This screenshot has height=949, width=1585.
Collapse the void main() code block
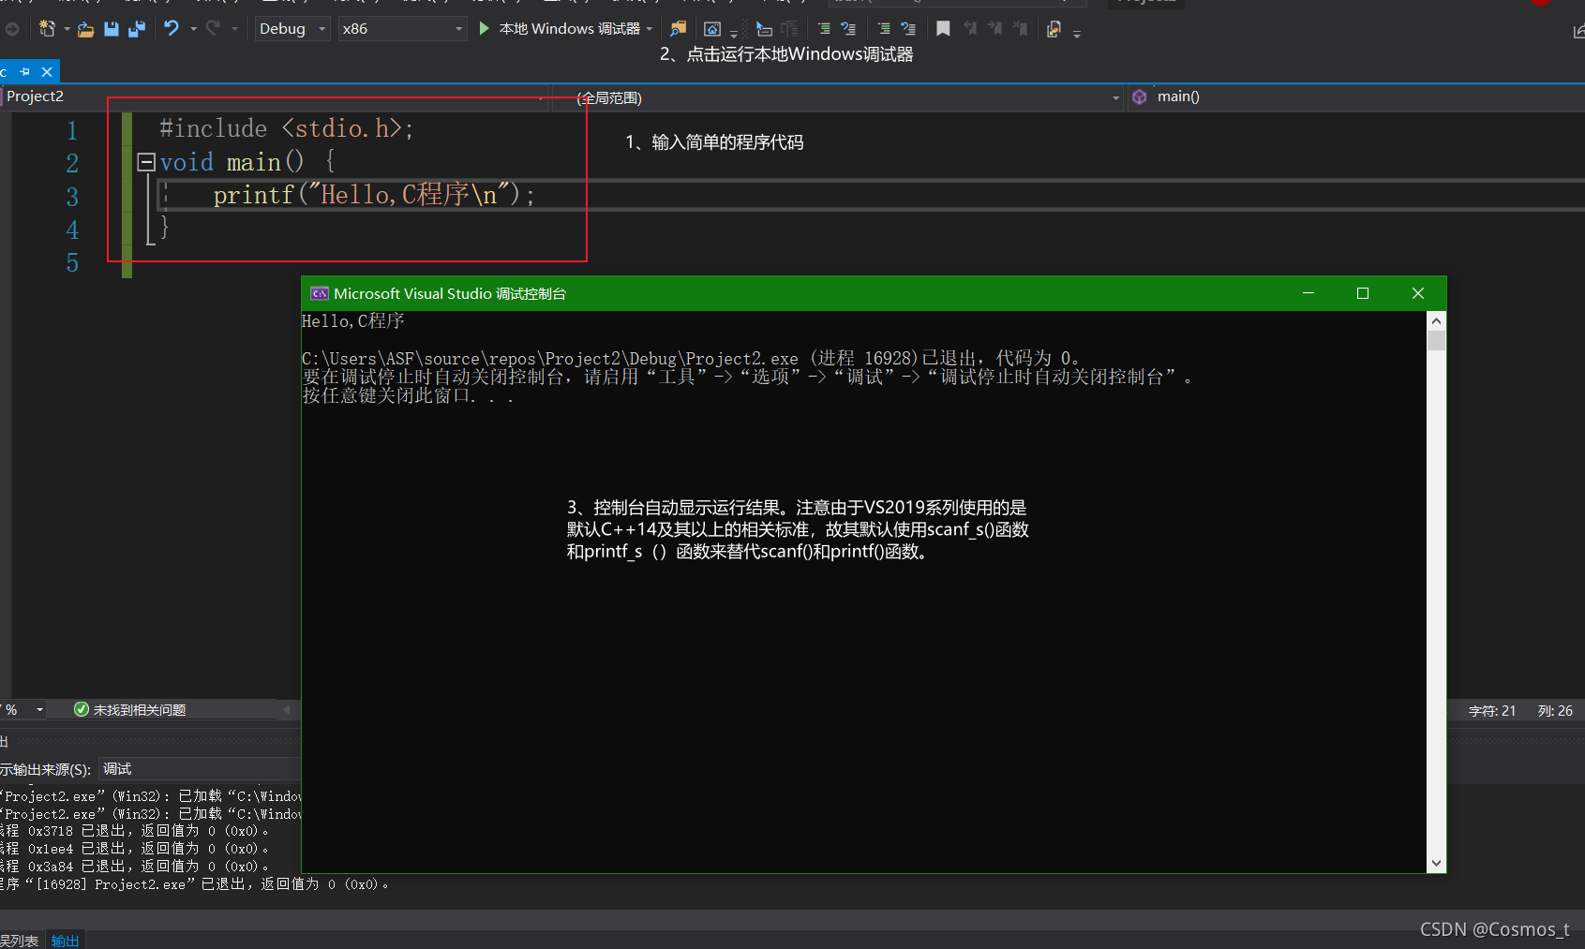[146, 162]
